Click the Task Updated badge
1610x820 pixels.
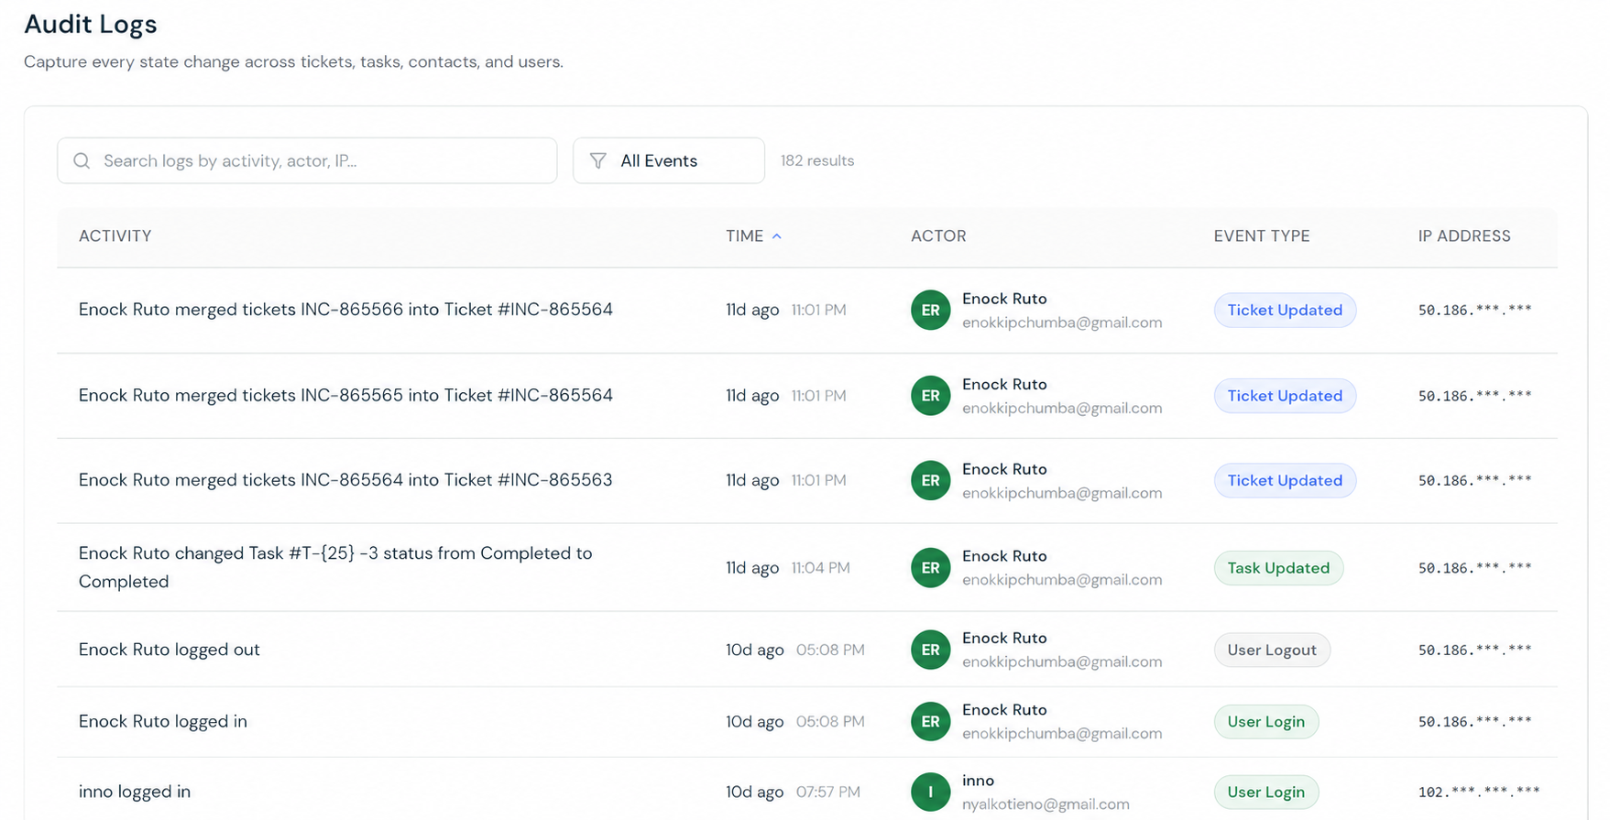point(1278,568)
